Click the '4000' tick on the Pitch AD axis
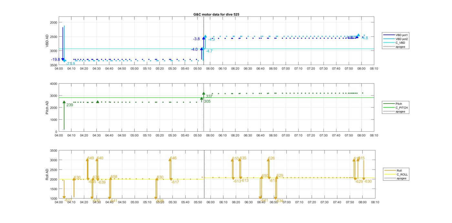Viewport: 452px width, 223px height. (54, 84)
